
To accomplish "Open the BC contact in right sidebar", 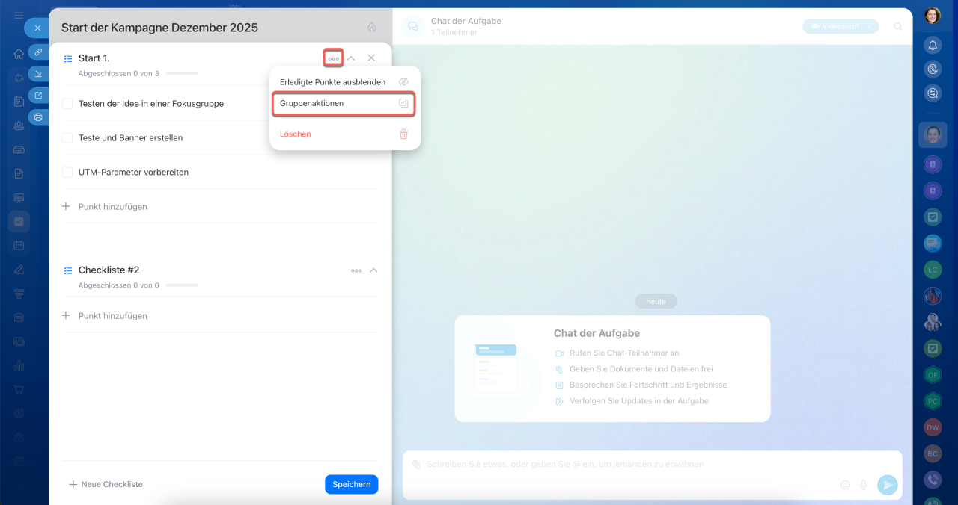I will (933, 453).
